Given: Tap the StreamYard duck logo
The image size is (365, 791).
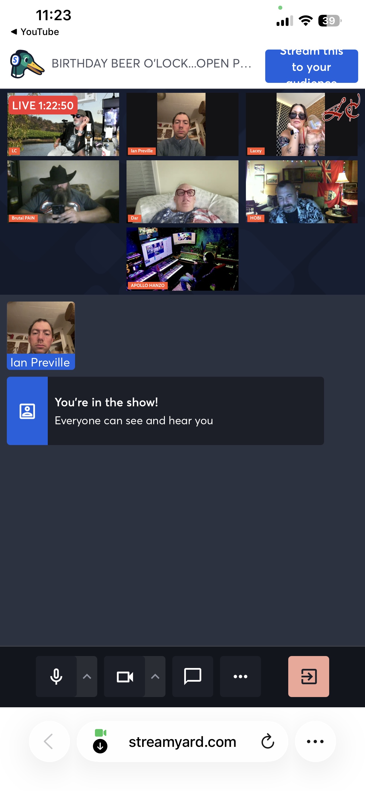Looking at the screenshot, I should [27, 64].
